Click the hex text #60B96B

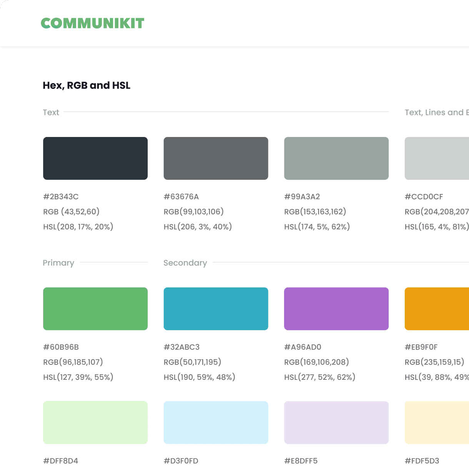61,347
